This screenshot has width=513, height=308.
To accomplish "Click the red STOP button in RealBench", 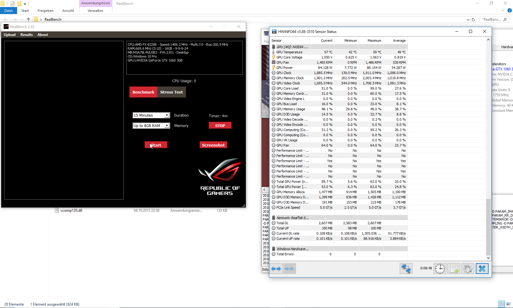I will coord(220,126).
